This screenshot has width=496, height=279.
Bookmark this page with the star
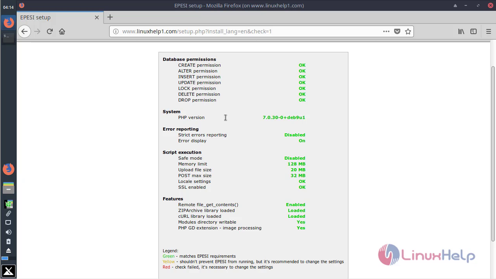point(408,31)
